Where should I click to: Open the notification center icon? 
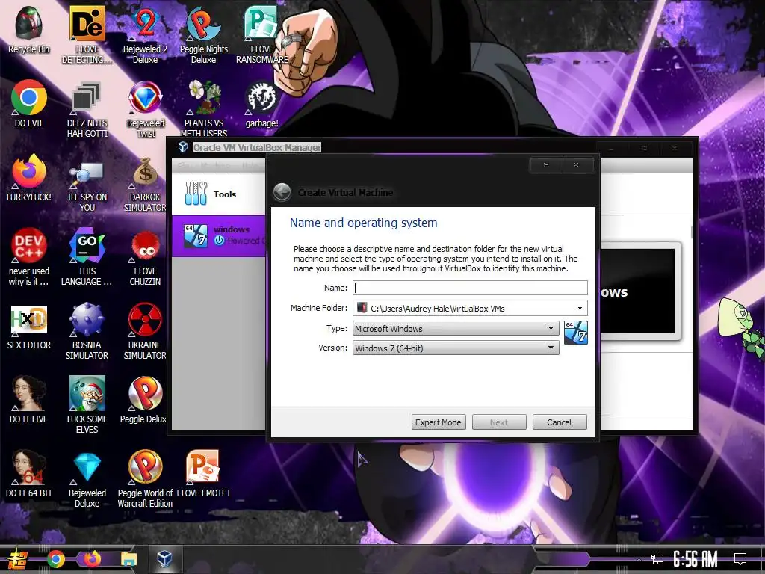click(x=740, y=559)
